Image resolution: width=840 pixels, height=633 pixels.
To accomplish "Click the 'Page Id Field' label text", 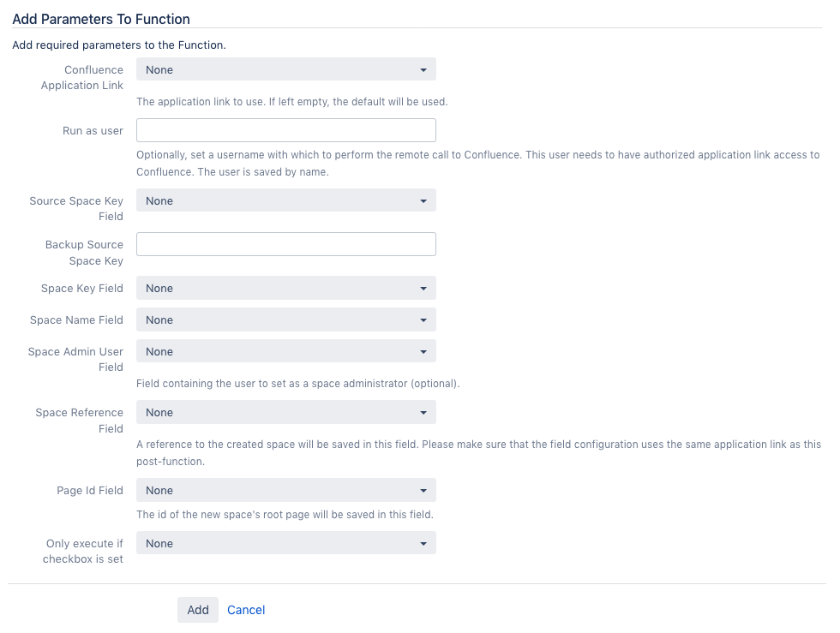I will [x=90, y=491].
